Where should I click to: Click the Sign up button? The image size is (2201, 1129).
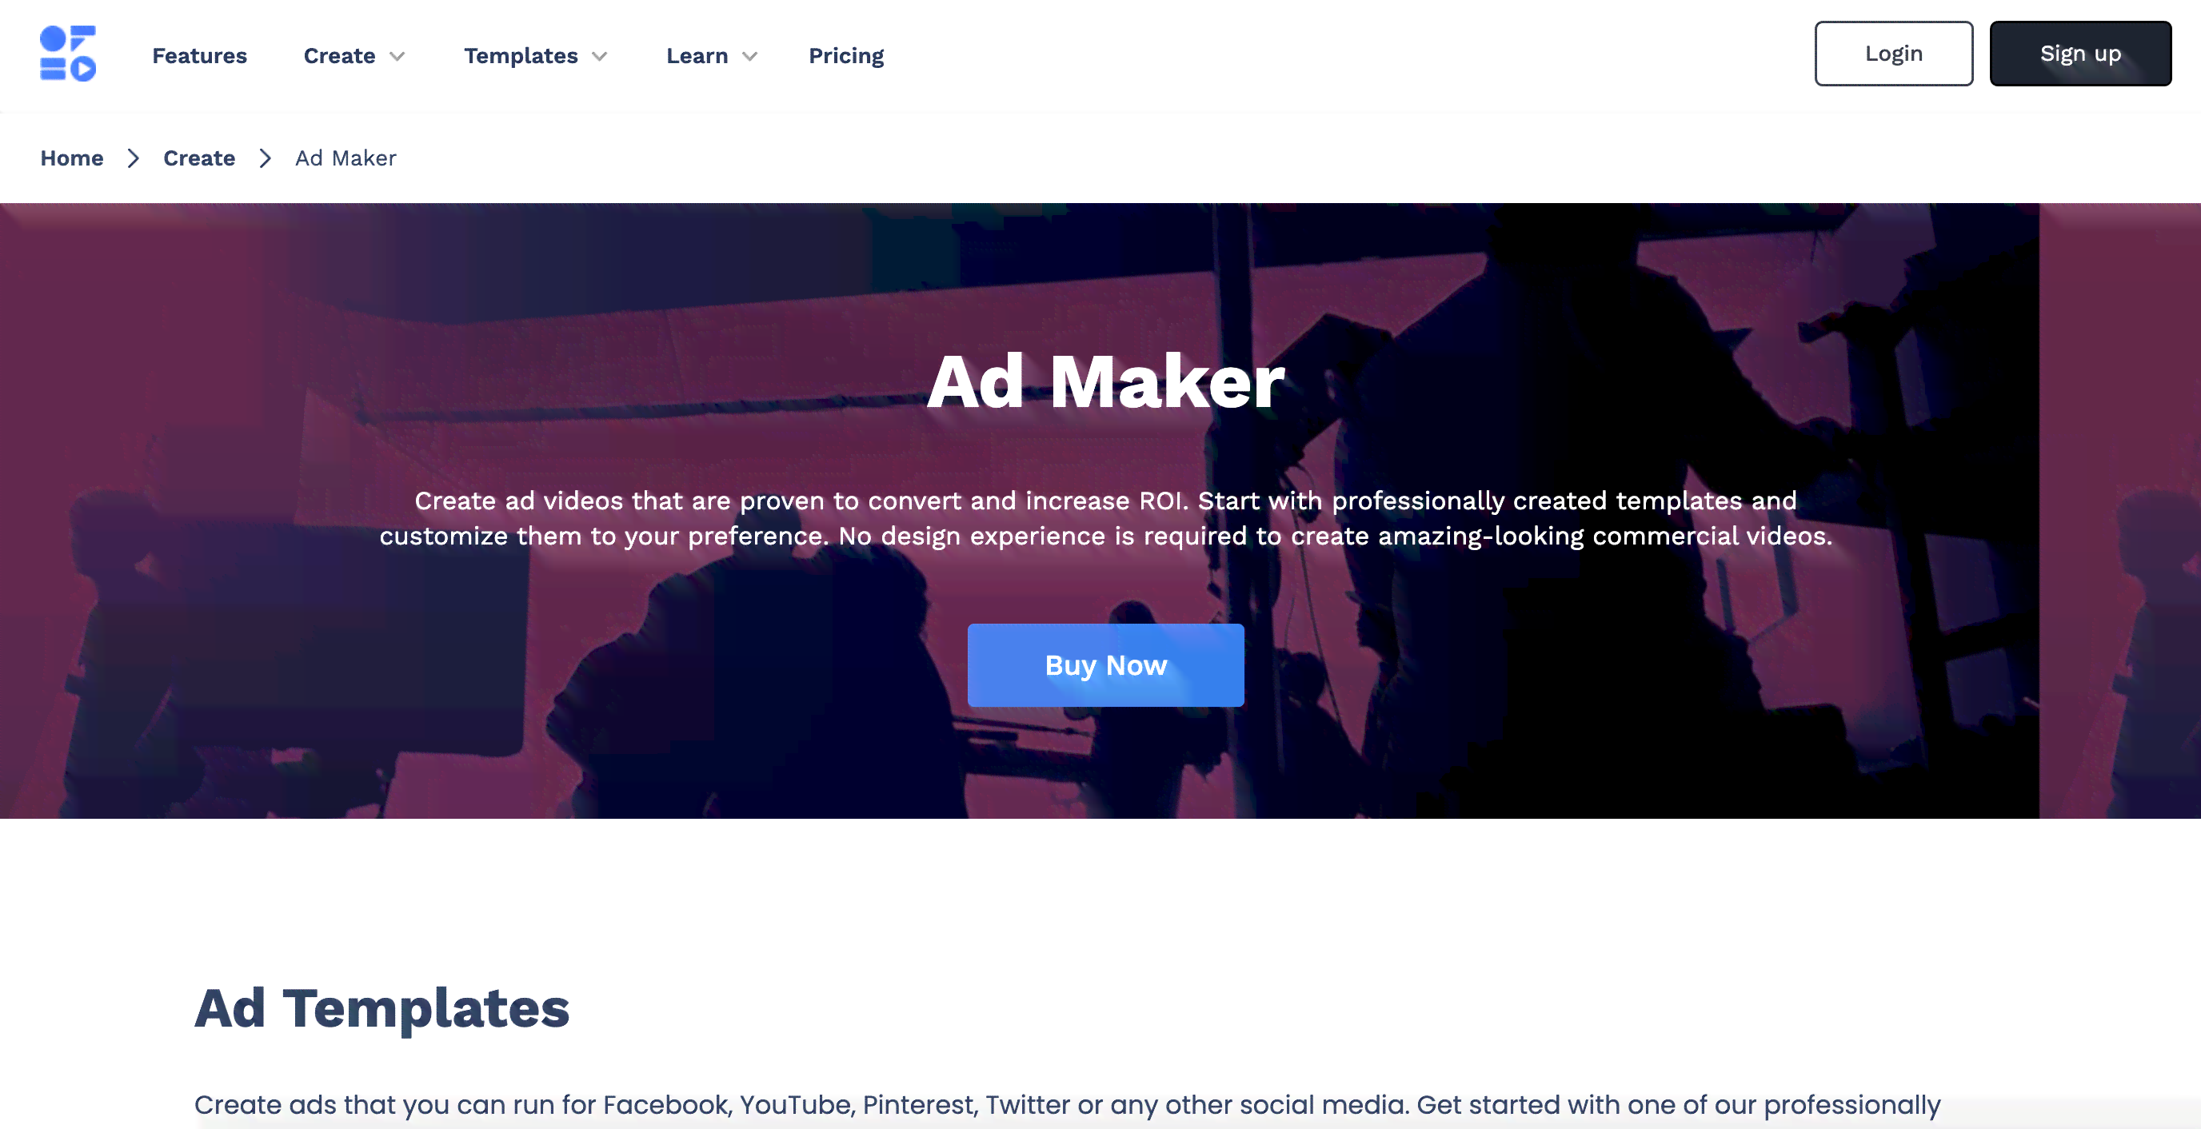pos(2080,54)
